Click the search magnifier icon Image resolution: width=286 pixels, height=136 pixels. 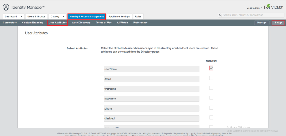point(221,15)
